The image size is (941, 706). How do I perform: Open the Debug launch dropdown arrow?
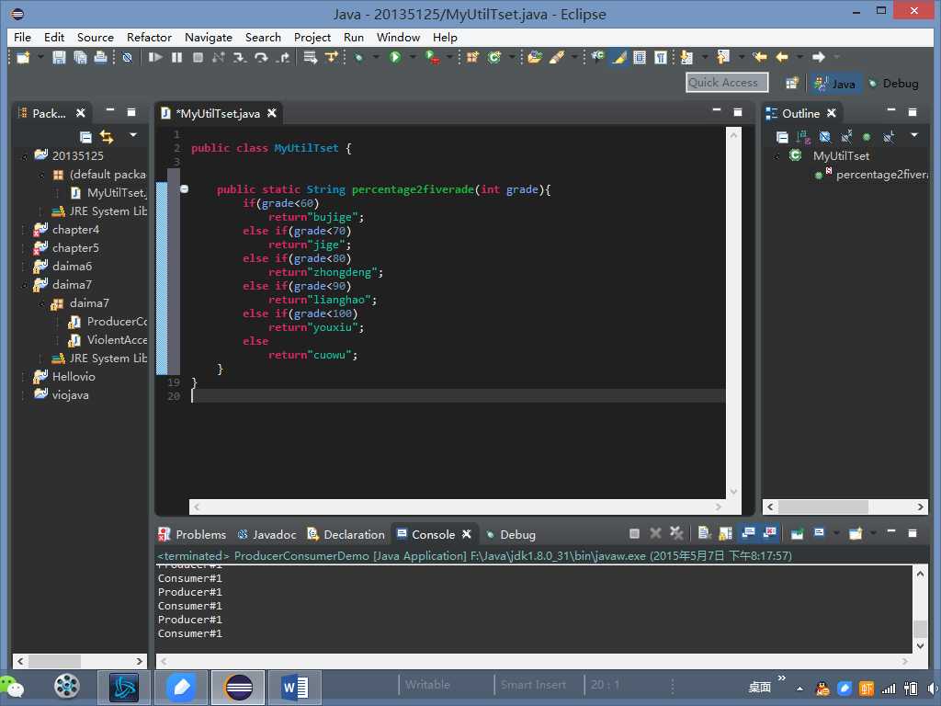point(376,58)
